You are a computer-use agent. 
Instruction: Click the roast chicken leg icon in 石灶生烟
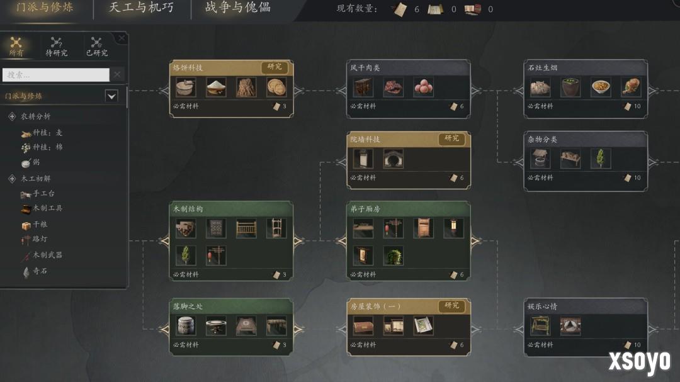pos(631,87)
